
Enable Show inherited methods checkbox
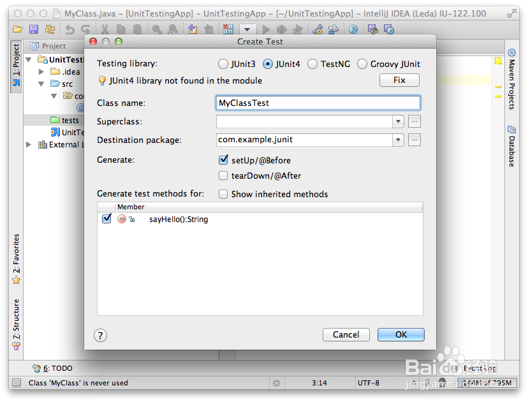click(223, 194)
